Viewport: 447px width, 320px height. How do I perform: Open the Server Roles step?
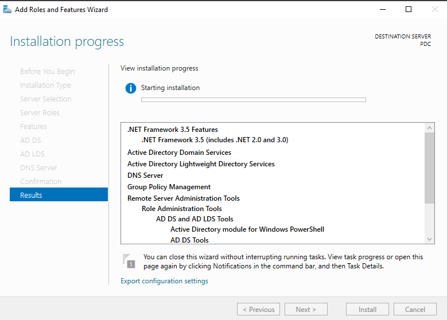point(40,112)
